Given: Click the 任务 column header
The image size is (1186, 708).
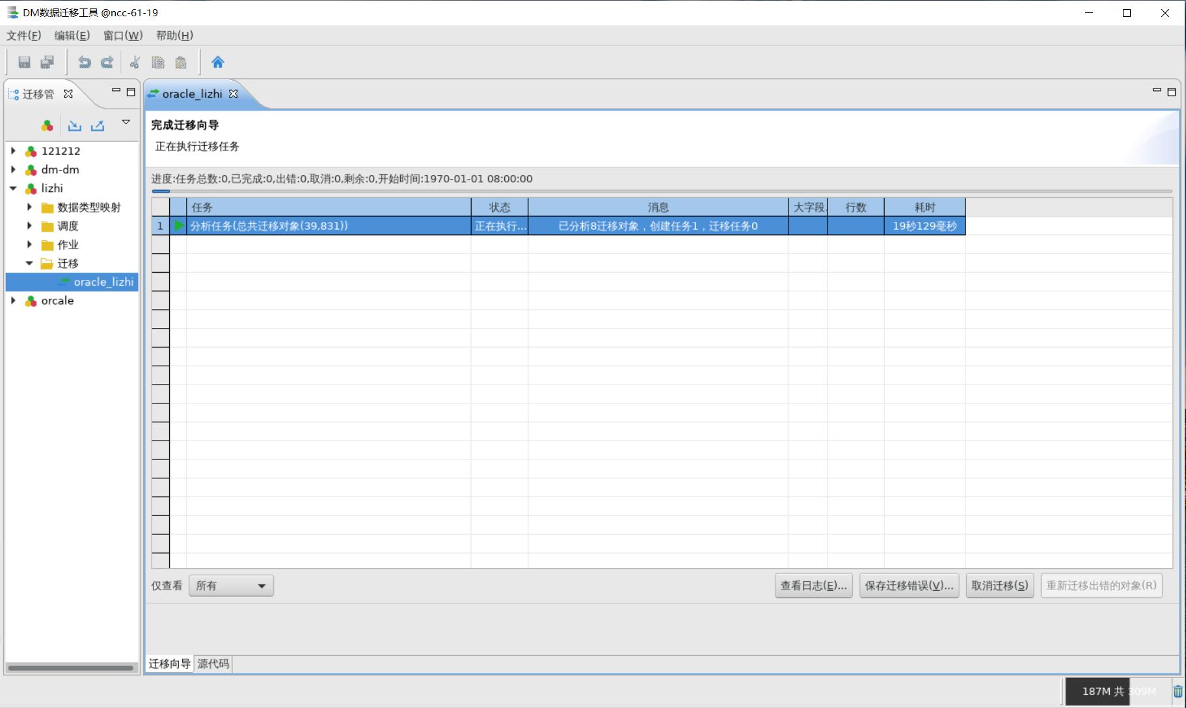Looking at the screenshot, I should point(329,207).
